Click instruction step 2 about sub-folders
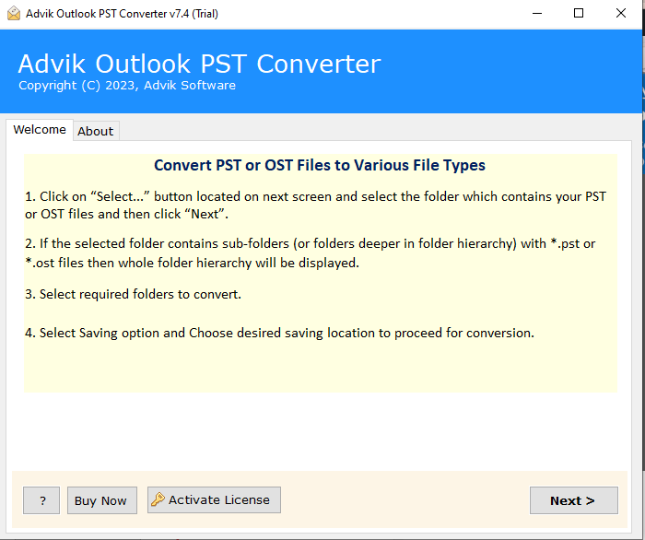645x540 pixels. 309,252
